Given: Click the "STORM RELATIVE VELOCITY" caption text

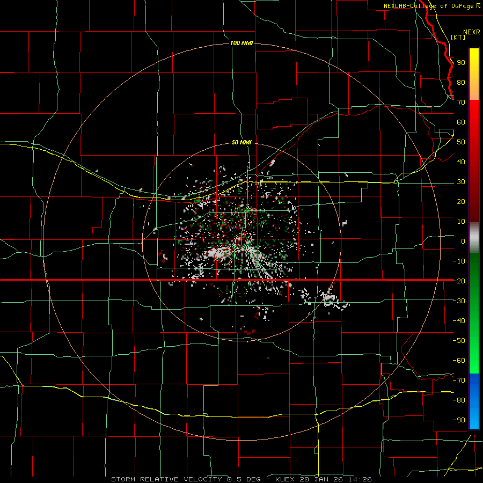Looking at the screenshot, I should (166, 479).
